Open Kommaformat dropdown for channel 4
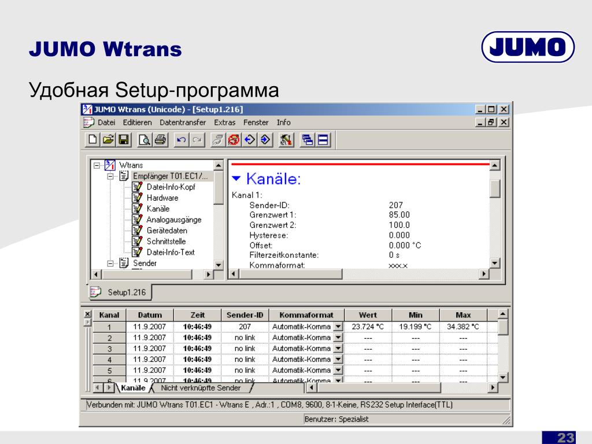The width and height of the screenshot is (592, 444). point(338,360)
